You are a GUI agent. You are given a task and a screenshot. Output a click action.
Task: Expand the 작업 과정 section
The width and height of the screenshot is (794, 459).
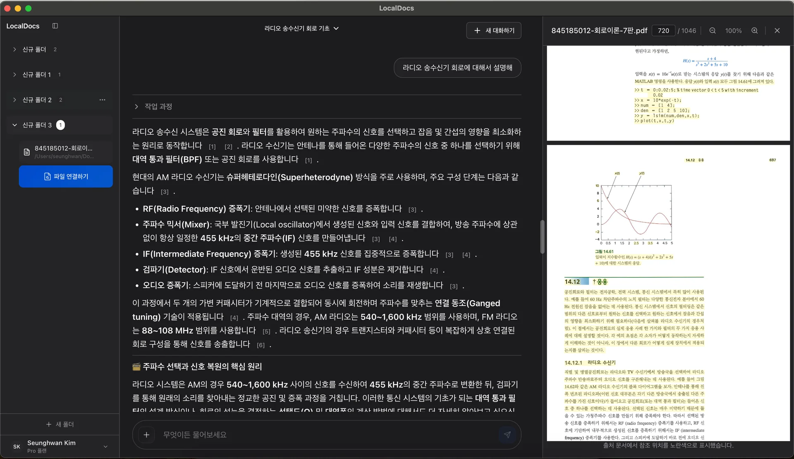[x=136, y=106]
